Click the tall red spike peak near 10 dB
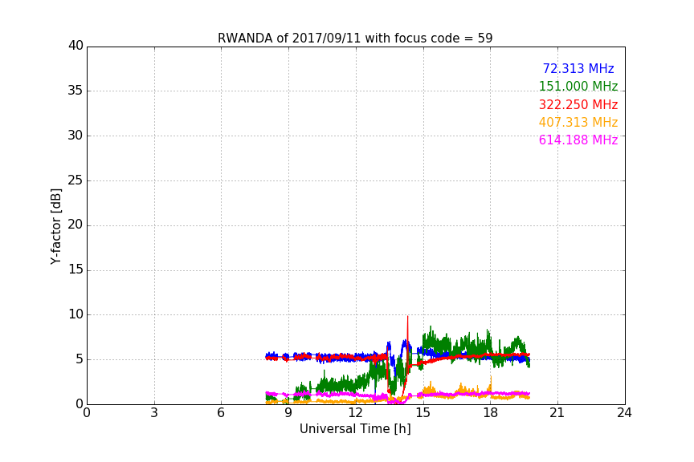 click(x=407, y=317)
